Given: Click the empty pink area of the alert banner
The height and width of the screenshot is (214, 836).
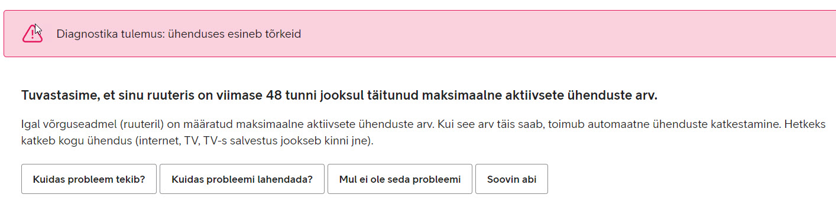Looking at the screenshot, I should tap(562, 34).
